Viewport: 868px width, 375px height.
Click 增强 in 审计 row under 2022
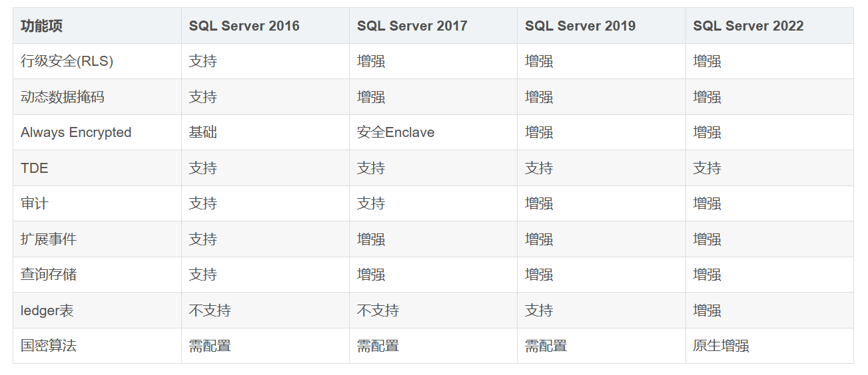[707, 203]
